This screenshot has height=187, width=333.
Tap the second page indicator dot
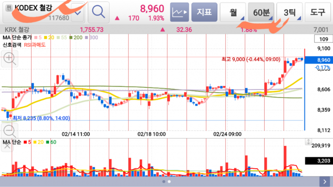coord(169,181)
